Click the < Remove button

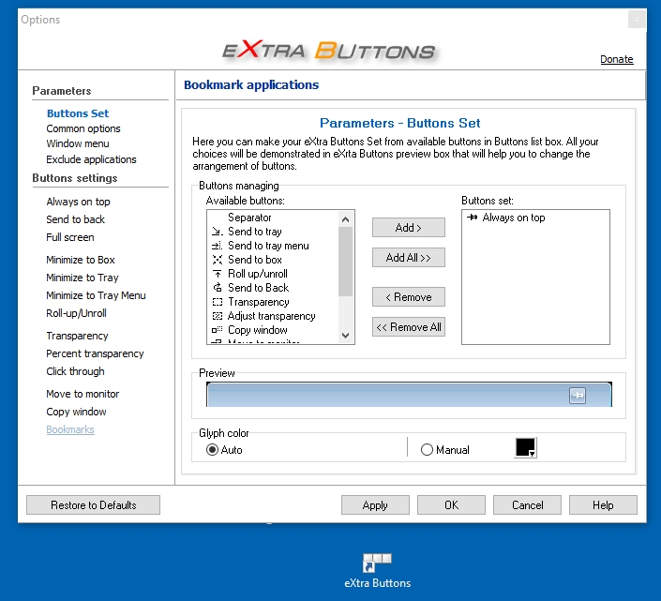click(409, 297)
